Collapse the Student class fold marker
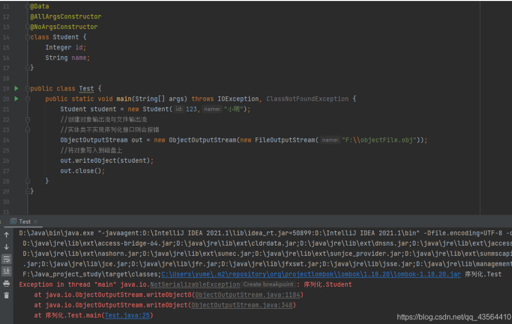 coord(28,37)
